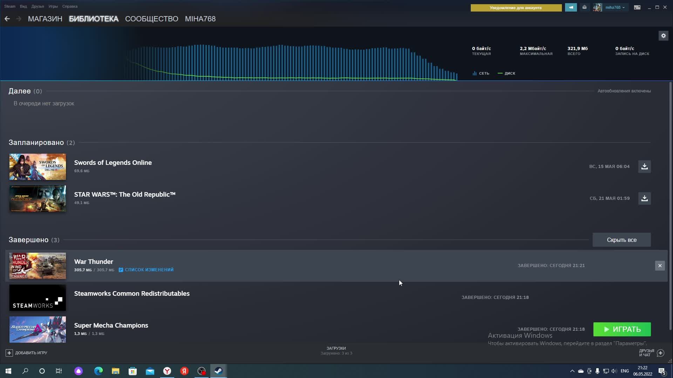Click the Скрыть все button
This screenshot has height=378, width=673.
621,240
